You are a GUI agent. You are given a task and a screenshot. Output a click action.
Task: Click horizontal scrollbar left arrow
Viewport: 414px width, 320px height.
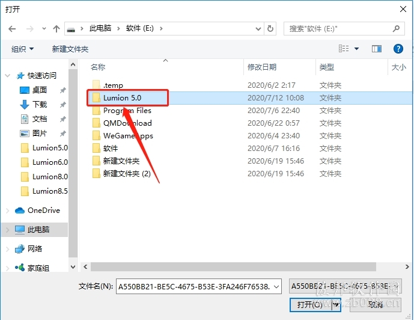[x=85, y=267]
